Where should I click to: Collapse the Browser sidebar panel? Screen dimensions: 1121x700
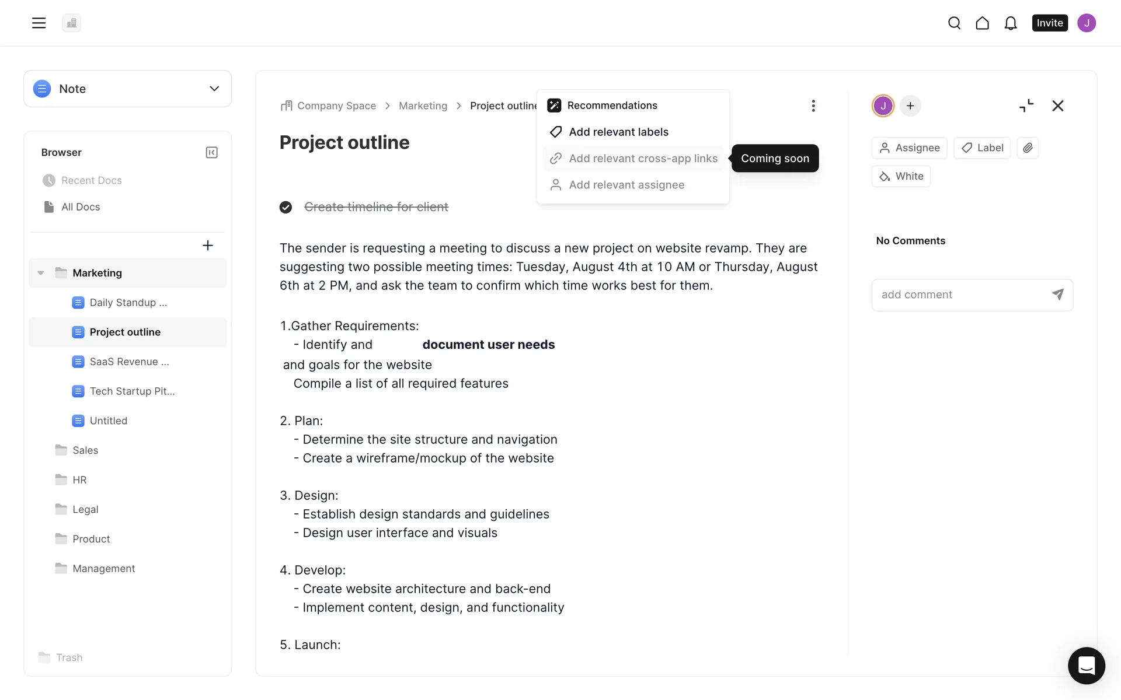[211, 152]
